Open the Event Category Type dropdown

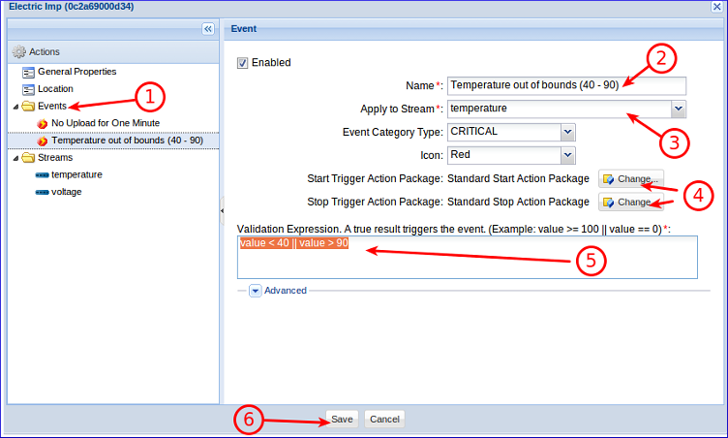pyautogui.click(x=567, y=132)
